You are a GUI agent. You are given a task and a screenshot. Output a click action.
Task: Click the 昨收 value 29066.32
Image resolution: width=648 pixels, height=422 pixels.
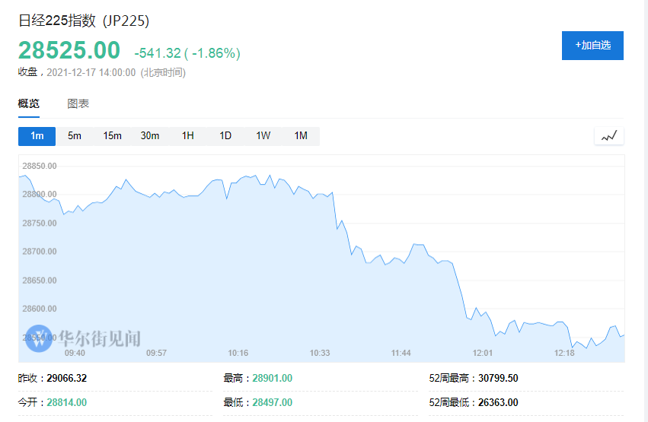pyautogui.click(x=67, y=378)
